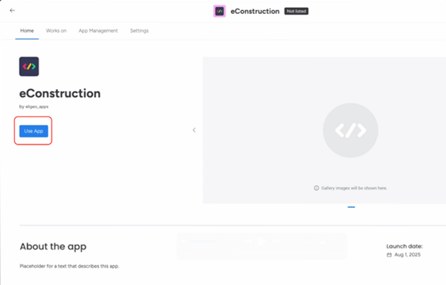Open the Home tab
The image size is (446, 285).
point(27,31)
